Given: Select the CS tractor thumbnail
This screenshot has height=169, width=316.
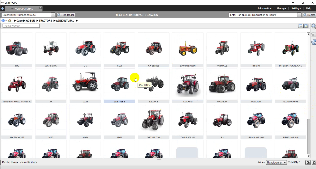Looking at the screenshot, I should click(x=85, y=50).
